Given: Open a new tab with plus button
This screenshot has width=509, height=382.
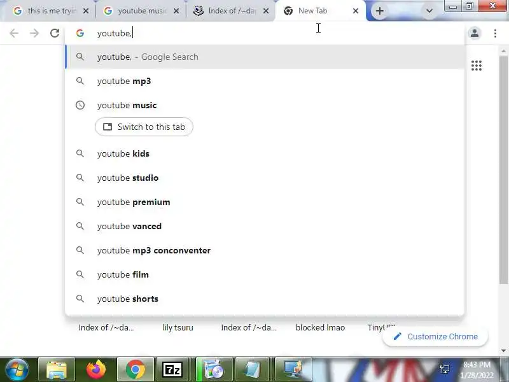Looking at the screenshot, I should click(x=379, y=11).
